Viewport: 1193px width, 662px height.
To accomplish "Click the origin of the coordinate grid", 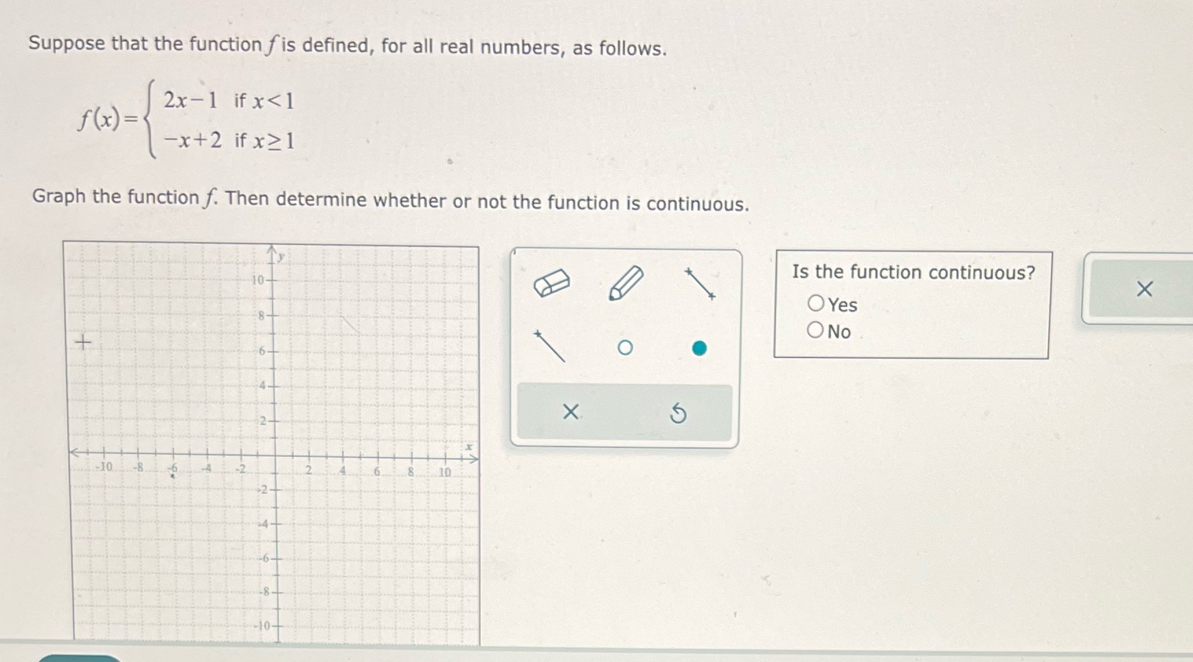I will (x=273, y=454).
